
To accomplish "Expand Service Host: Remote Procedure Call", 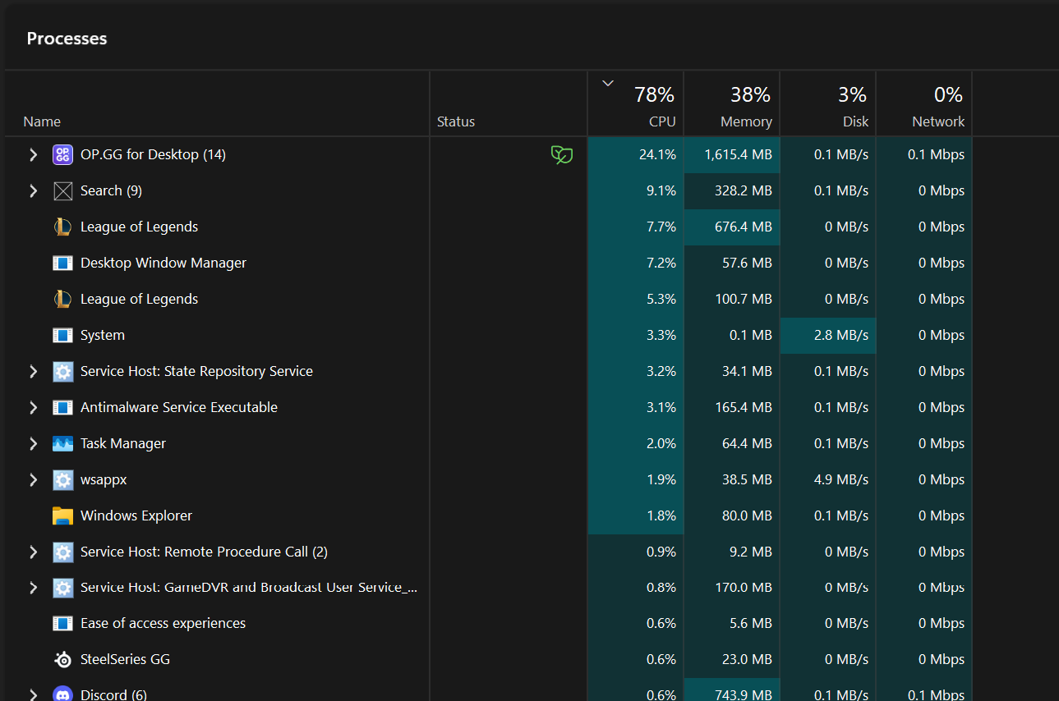I will point(33,552).
